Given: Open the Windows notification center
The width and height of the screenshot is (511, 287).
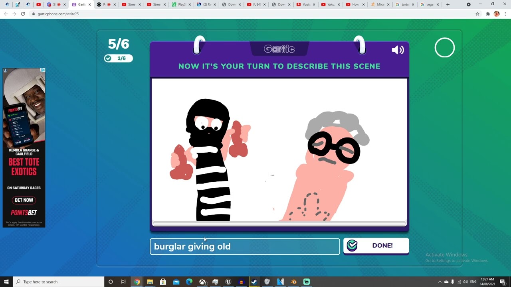Looking at the screenshot, I should point(503,282).
